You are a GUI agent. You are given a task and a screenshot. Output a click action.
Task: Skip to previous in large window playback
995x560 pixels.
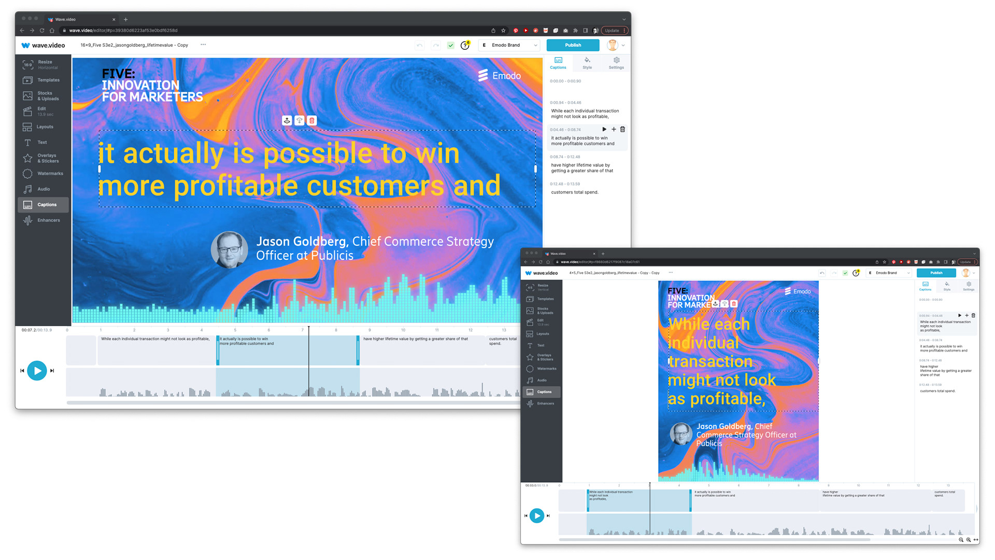pos(22,371)
